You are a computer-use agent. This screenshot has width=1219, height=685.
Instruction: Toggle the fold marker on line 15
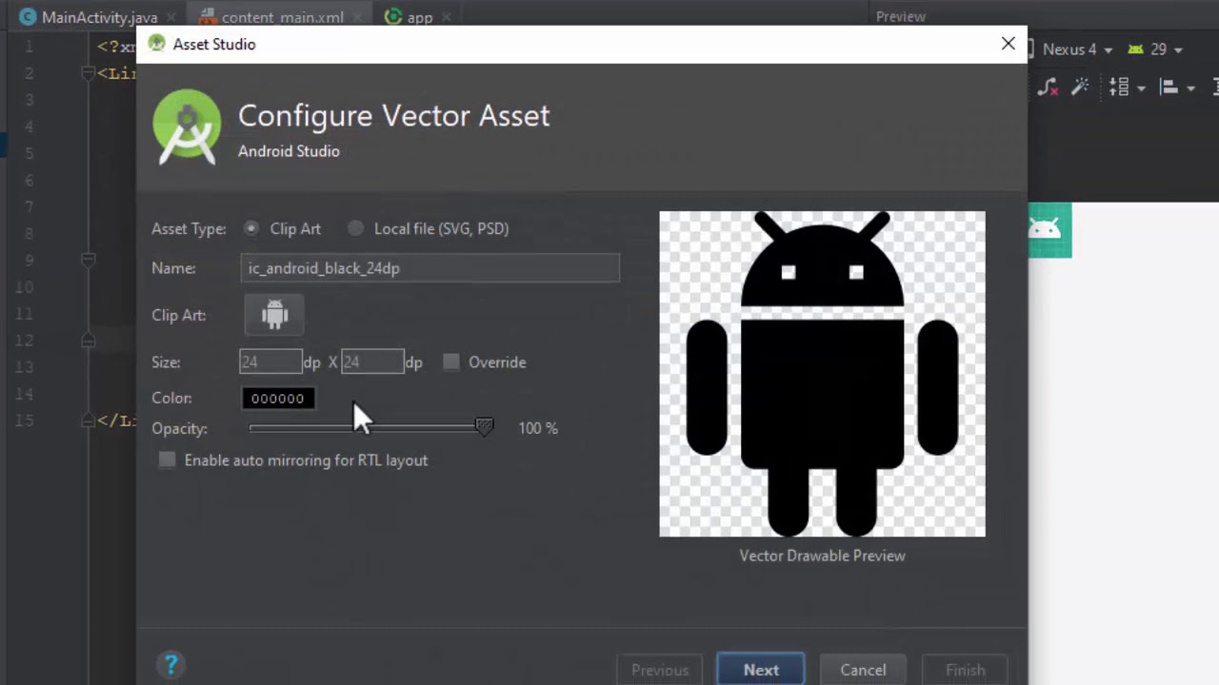88,420
